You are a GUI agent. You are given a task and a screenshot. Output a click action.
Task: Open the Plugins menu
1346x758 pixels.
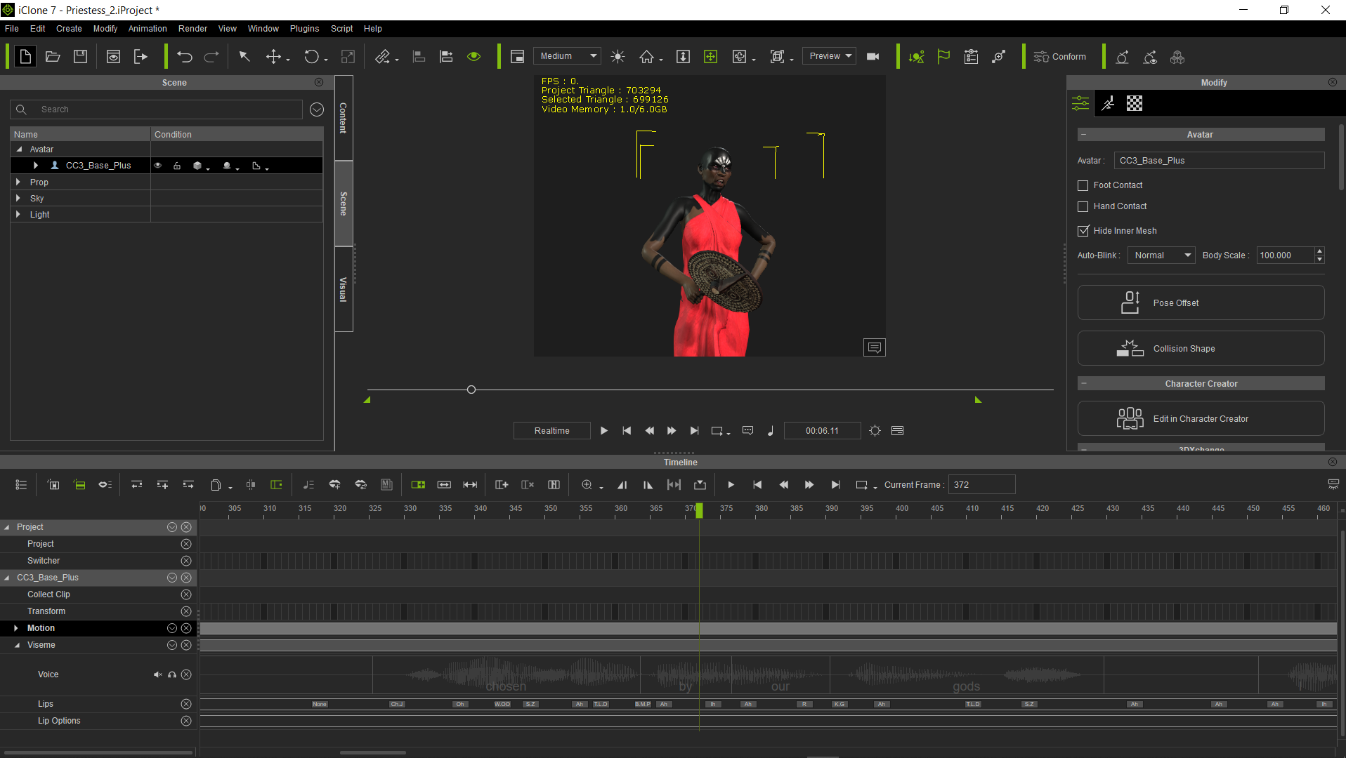[x=304, y=29]
